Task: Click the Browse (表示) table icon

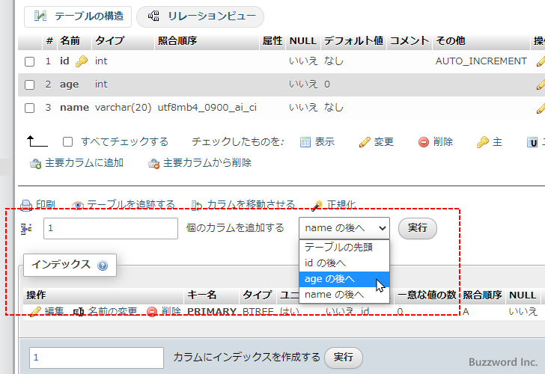Action: point(305,142)
